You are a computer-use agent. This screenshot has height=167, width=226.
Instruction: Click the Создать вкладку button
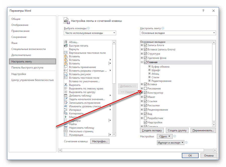click(152, 131)
